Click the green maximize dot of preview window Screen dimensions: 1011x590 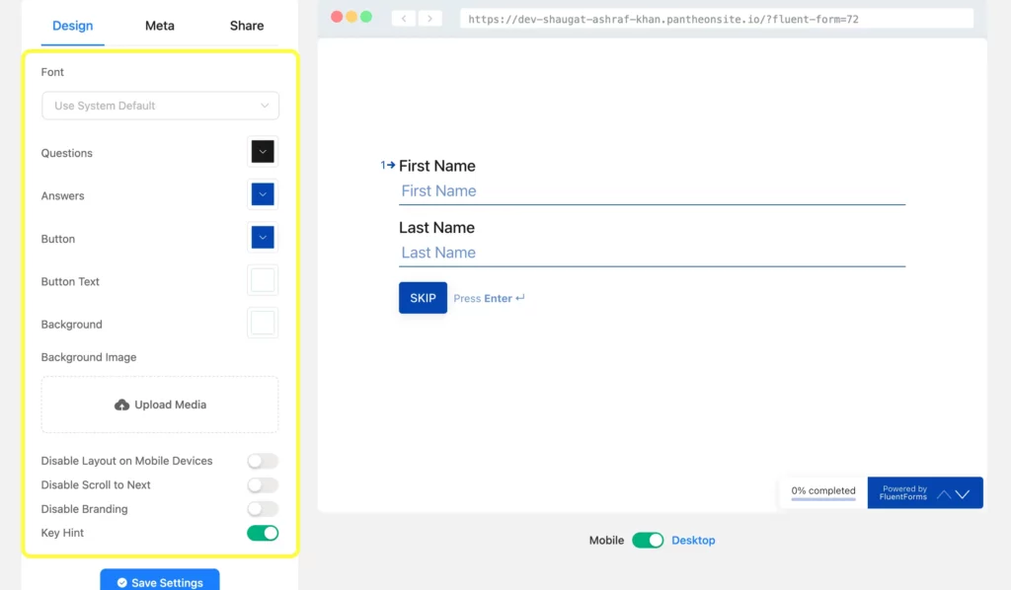[x=366, y=17]
